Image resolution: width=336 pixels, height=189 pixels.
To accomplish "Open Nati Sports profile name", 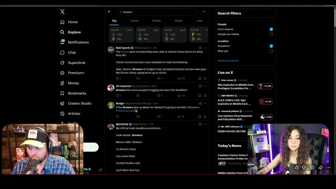I will pyautogui.click(x=123, y=48).
